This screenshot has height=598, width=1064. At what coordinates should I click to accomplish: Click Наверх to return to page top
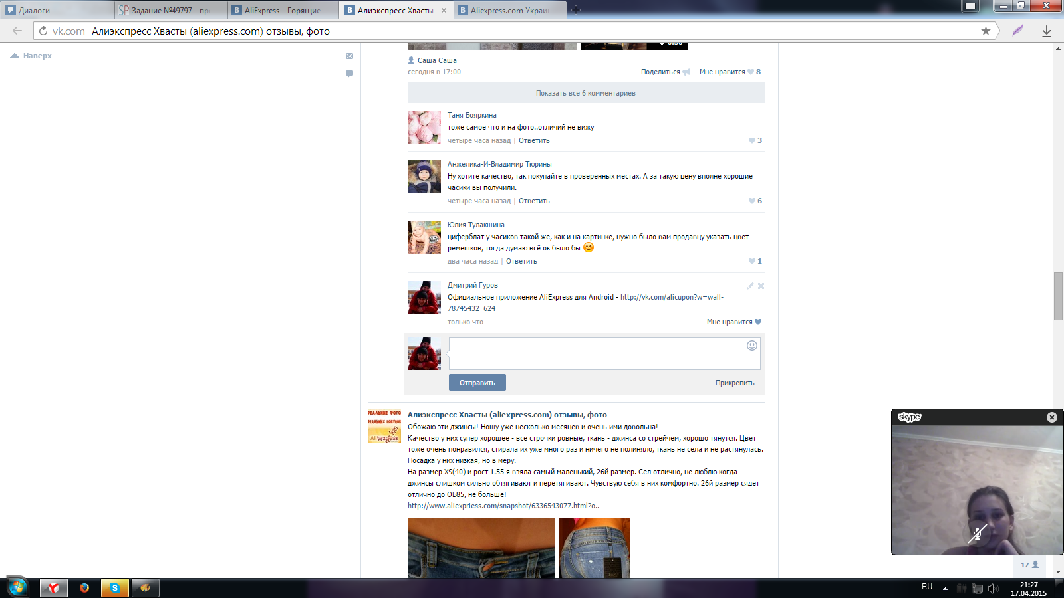pos(31,56)
